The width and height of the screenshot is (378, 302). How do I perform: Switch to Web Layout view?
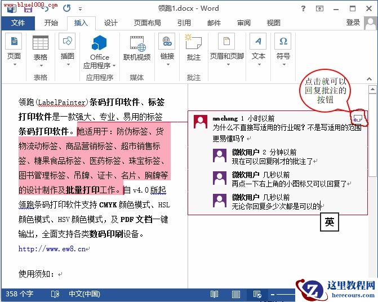click(x=257, y=294)
